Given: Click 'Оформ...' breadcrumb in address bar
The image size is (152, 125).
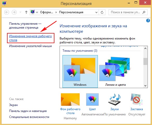Looking at the screenshot, I should coord(47,12).
